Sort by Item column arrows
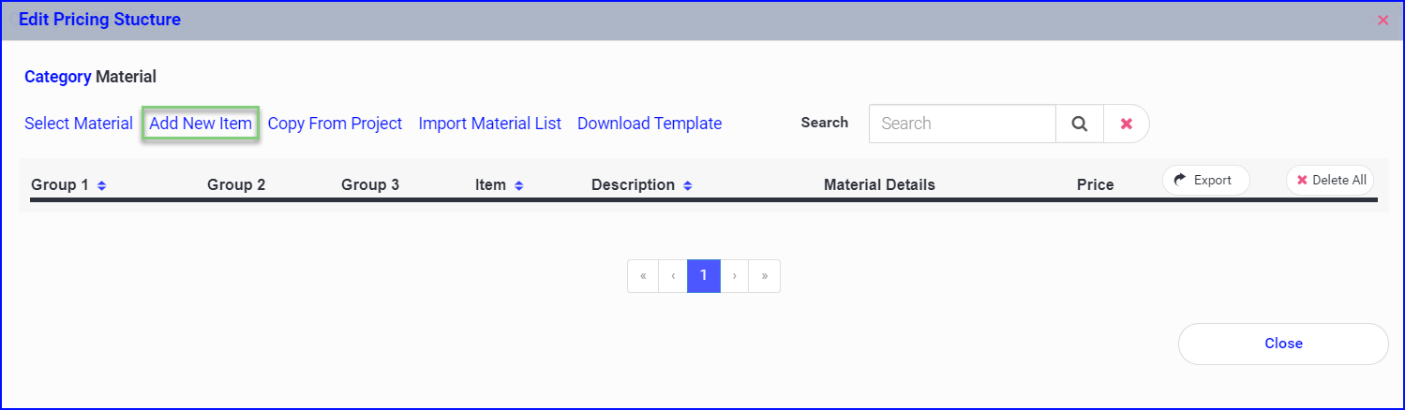This screenshot has width=1405, height=410. [x=519, y=185]
